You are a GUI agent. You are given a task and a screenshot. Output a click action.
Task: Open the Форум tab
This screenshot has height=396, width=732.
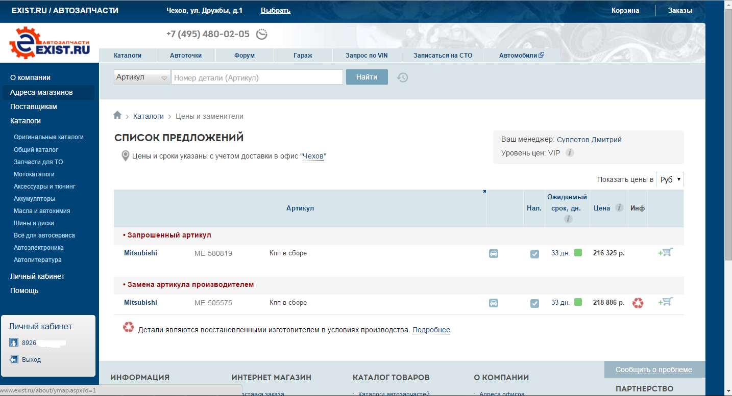click(245, 56)
